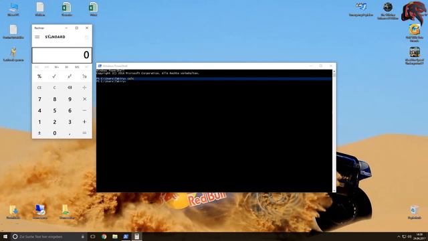Switch to Calculator from the taskbar
Image resolution: width=428 pixels, height=241 pixels.
click(136, 236)
